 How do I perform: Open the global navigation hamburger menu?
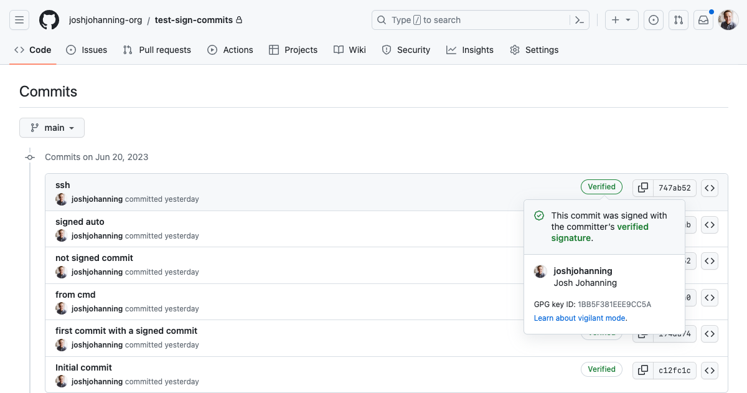19,19
